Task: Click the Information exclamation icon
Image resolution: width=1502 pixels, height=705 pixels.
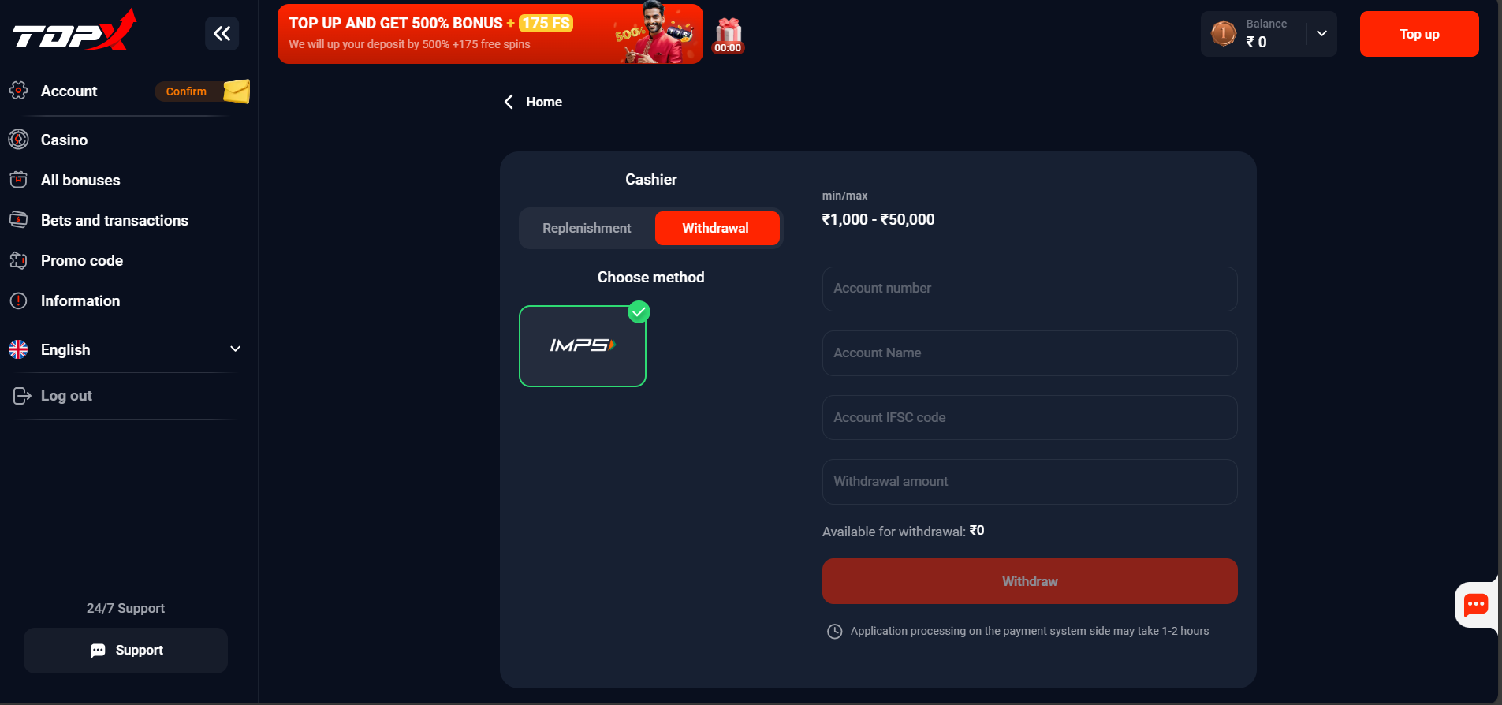Action: pyautogui.click(x=17, y=300)
